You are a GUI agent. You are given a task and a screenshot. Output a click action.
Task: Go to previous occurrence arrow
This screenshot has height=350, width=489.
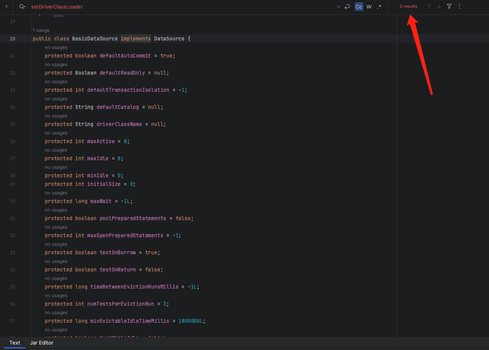click(429, 6)
